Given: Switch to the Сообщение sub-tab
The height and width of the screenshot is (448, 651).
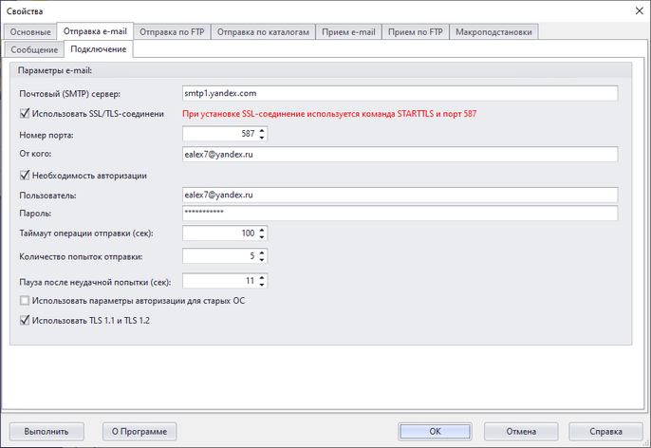Looking at the screenshot, I should click(34, 49).
